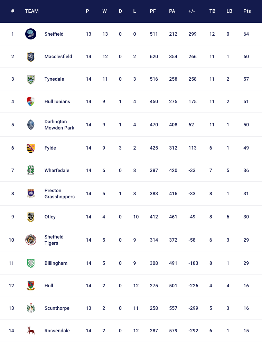Open the Preston Grasshoppers team name
262x342 pixels.
click(59, 193)
